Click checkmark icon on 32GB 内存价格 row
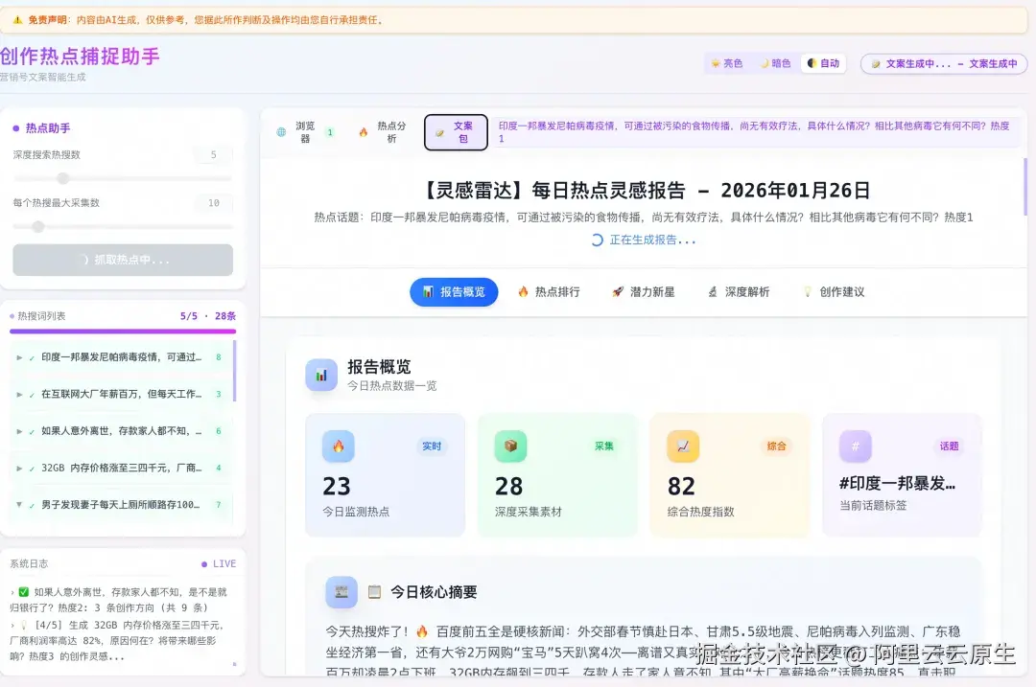Image resolution: width=1036 pixels, height=687 pixels. coord(32,469)
